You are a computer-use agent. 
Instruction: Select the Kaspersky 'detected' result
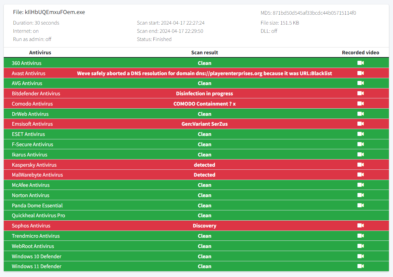[204, 165]
